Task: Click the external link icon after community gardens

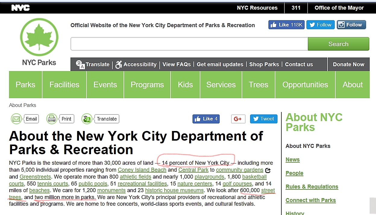Action: click(268, 170)
